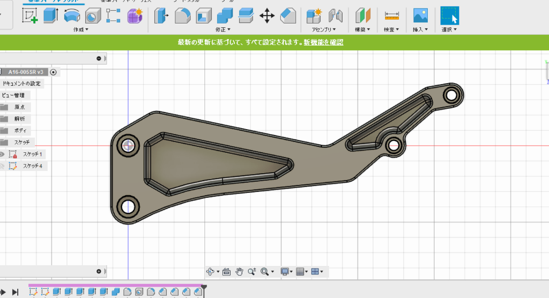Click the go-to-end timeline playback button
The width and height of the screenshot is (549, 298).
pos(16,292)
